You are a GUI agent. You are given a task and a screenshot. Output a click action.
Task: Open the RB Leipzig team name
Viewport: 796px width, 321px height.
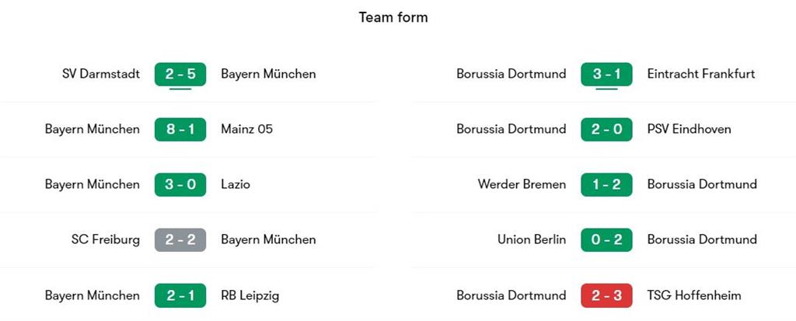[250, 295]
